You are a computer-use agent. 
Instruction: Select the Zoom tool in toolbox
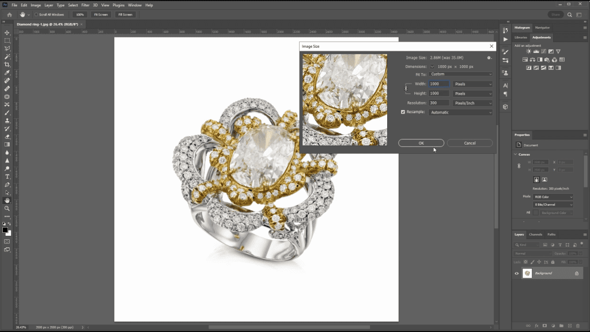pos(7,209)
